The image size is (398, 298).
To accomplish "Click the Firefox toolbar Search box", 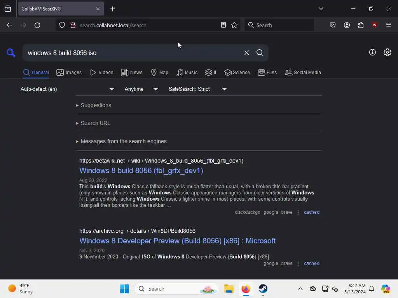I will click(279, 25).
